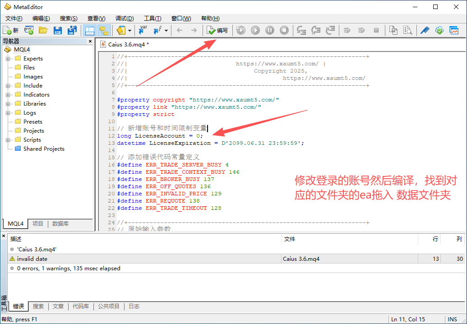
Task: Click the LicenseAccount = 0 code line
Action: point(160,136)
